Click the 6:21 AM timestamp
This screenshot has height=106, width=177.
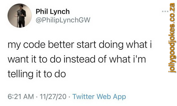pyautogui.click(x=21, y=96)
